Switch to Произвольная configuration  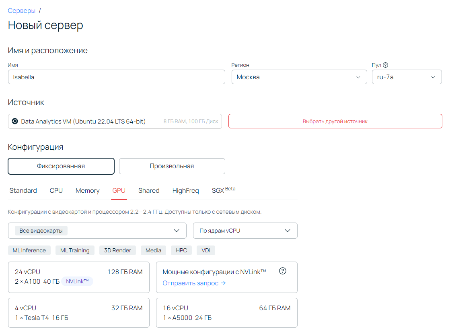(172, 166)
